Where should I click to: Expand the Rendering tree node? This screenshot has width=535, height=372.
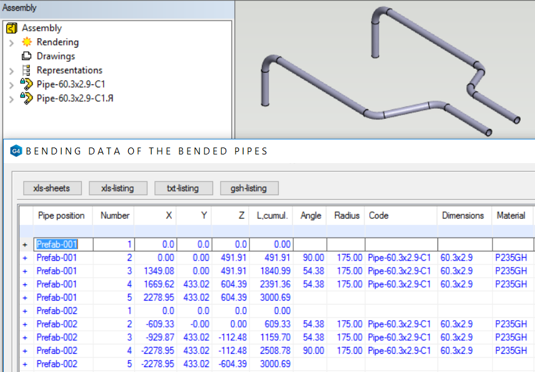(11, 43)
